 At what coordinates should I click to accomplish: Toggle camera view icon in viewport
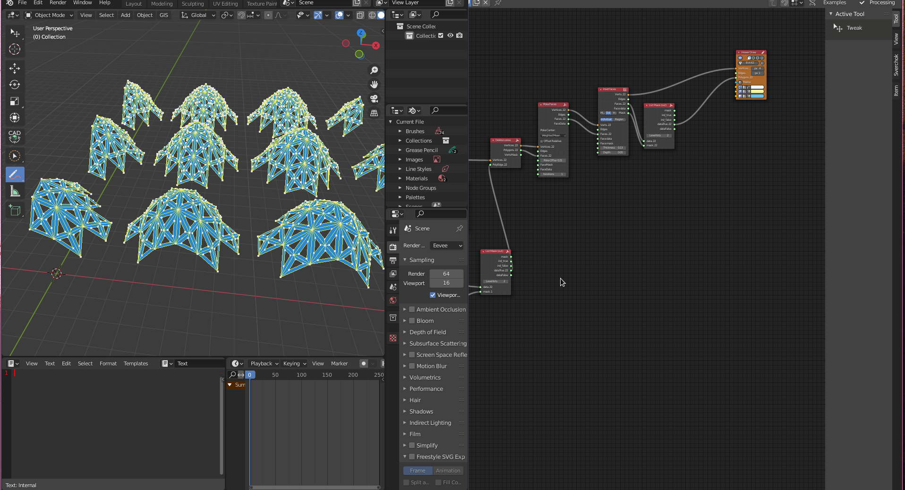pyautogui.click(x=374, y=99)
